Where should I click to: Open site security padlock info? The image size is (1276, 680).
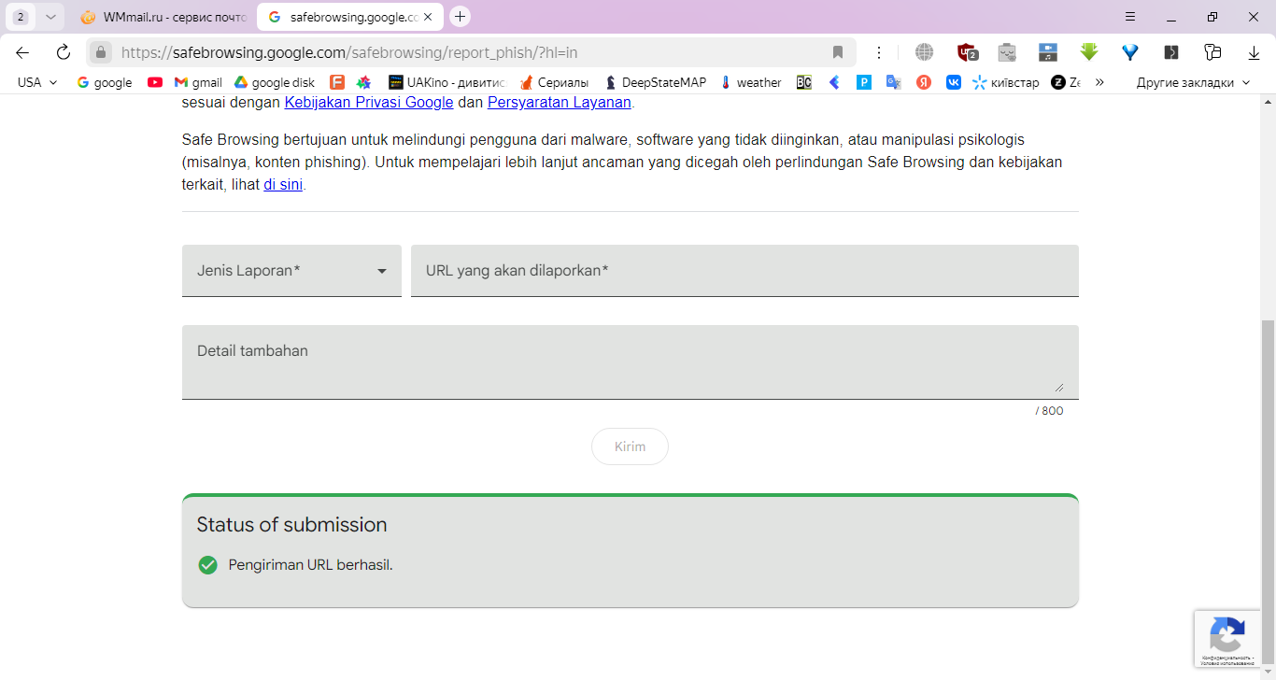pos(101,52)
